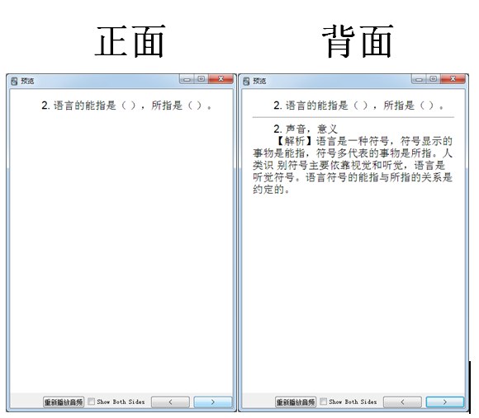Click the answer text 声音，意义 on back card
The image size is (479, 418).
pyautogui.click(x=306, y=129)
